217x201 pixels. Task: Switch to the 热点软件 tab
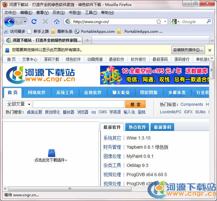click(x=137, y=127)
